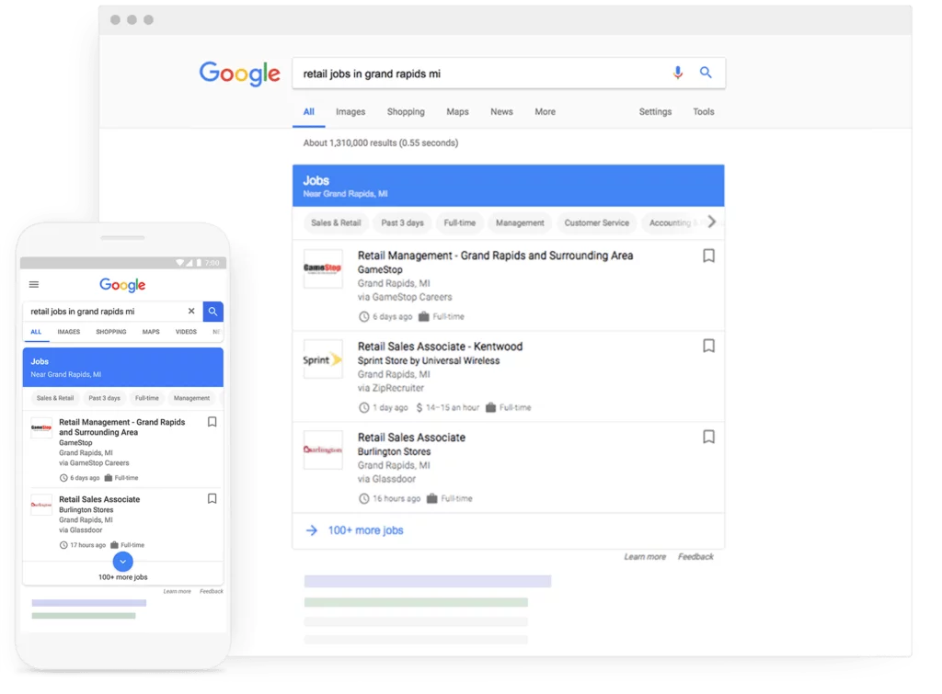This screenshot has height=694, width=942.
Task: Expand mobile jobs with blue down-chevron button
Action: tap(123, 561)
